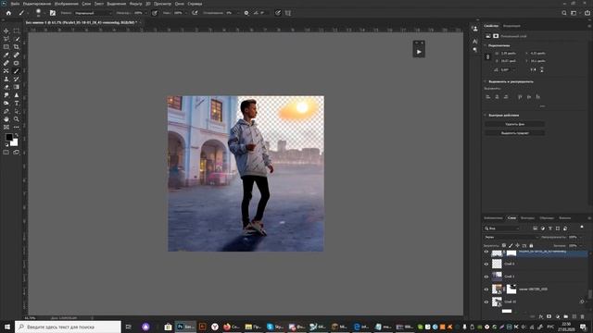Select the Move tool
The image size is (593, 333).
pyautogui.click(x=6, y=31)
